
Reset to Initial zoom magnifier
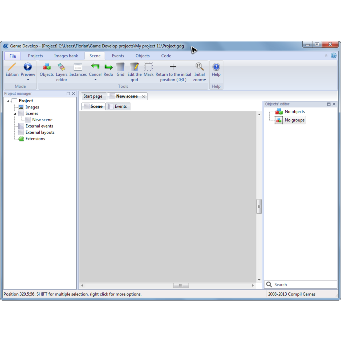coord(199,67)
